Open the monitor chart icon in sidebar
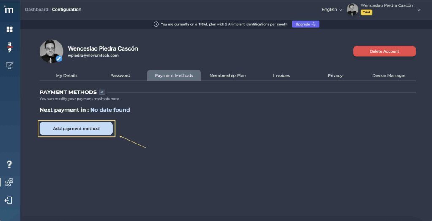This screenshot has height=221, width=432. tap(9, 65)
